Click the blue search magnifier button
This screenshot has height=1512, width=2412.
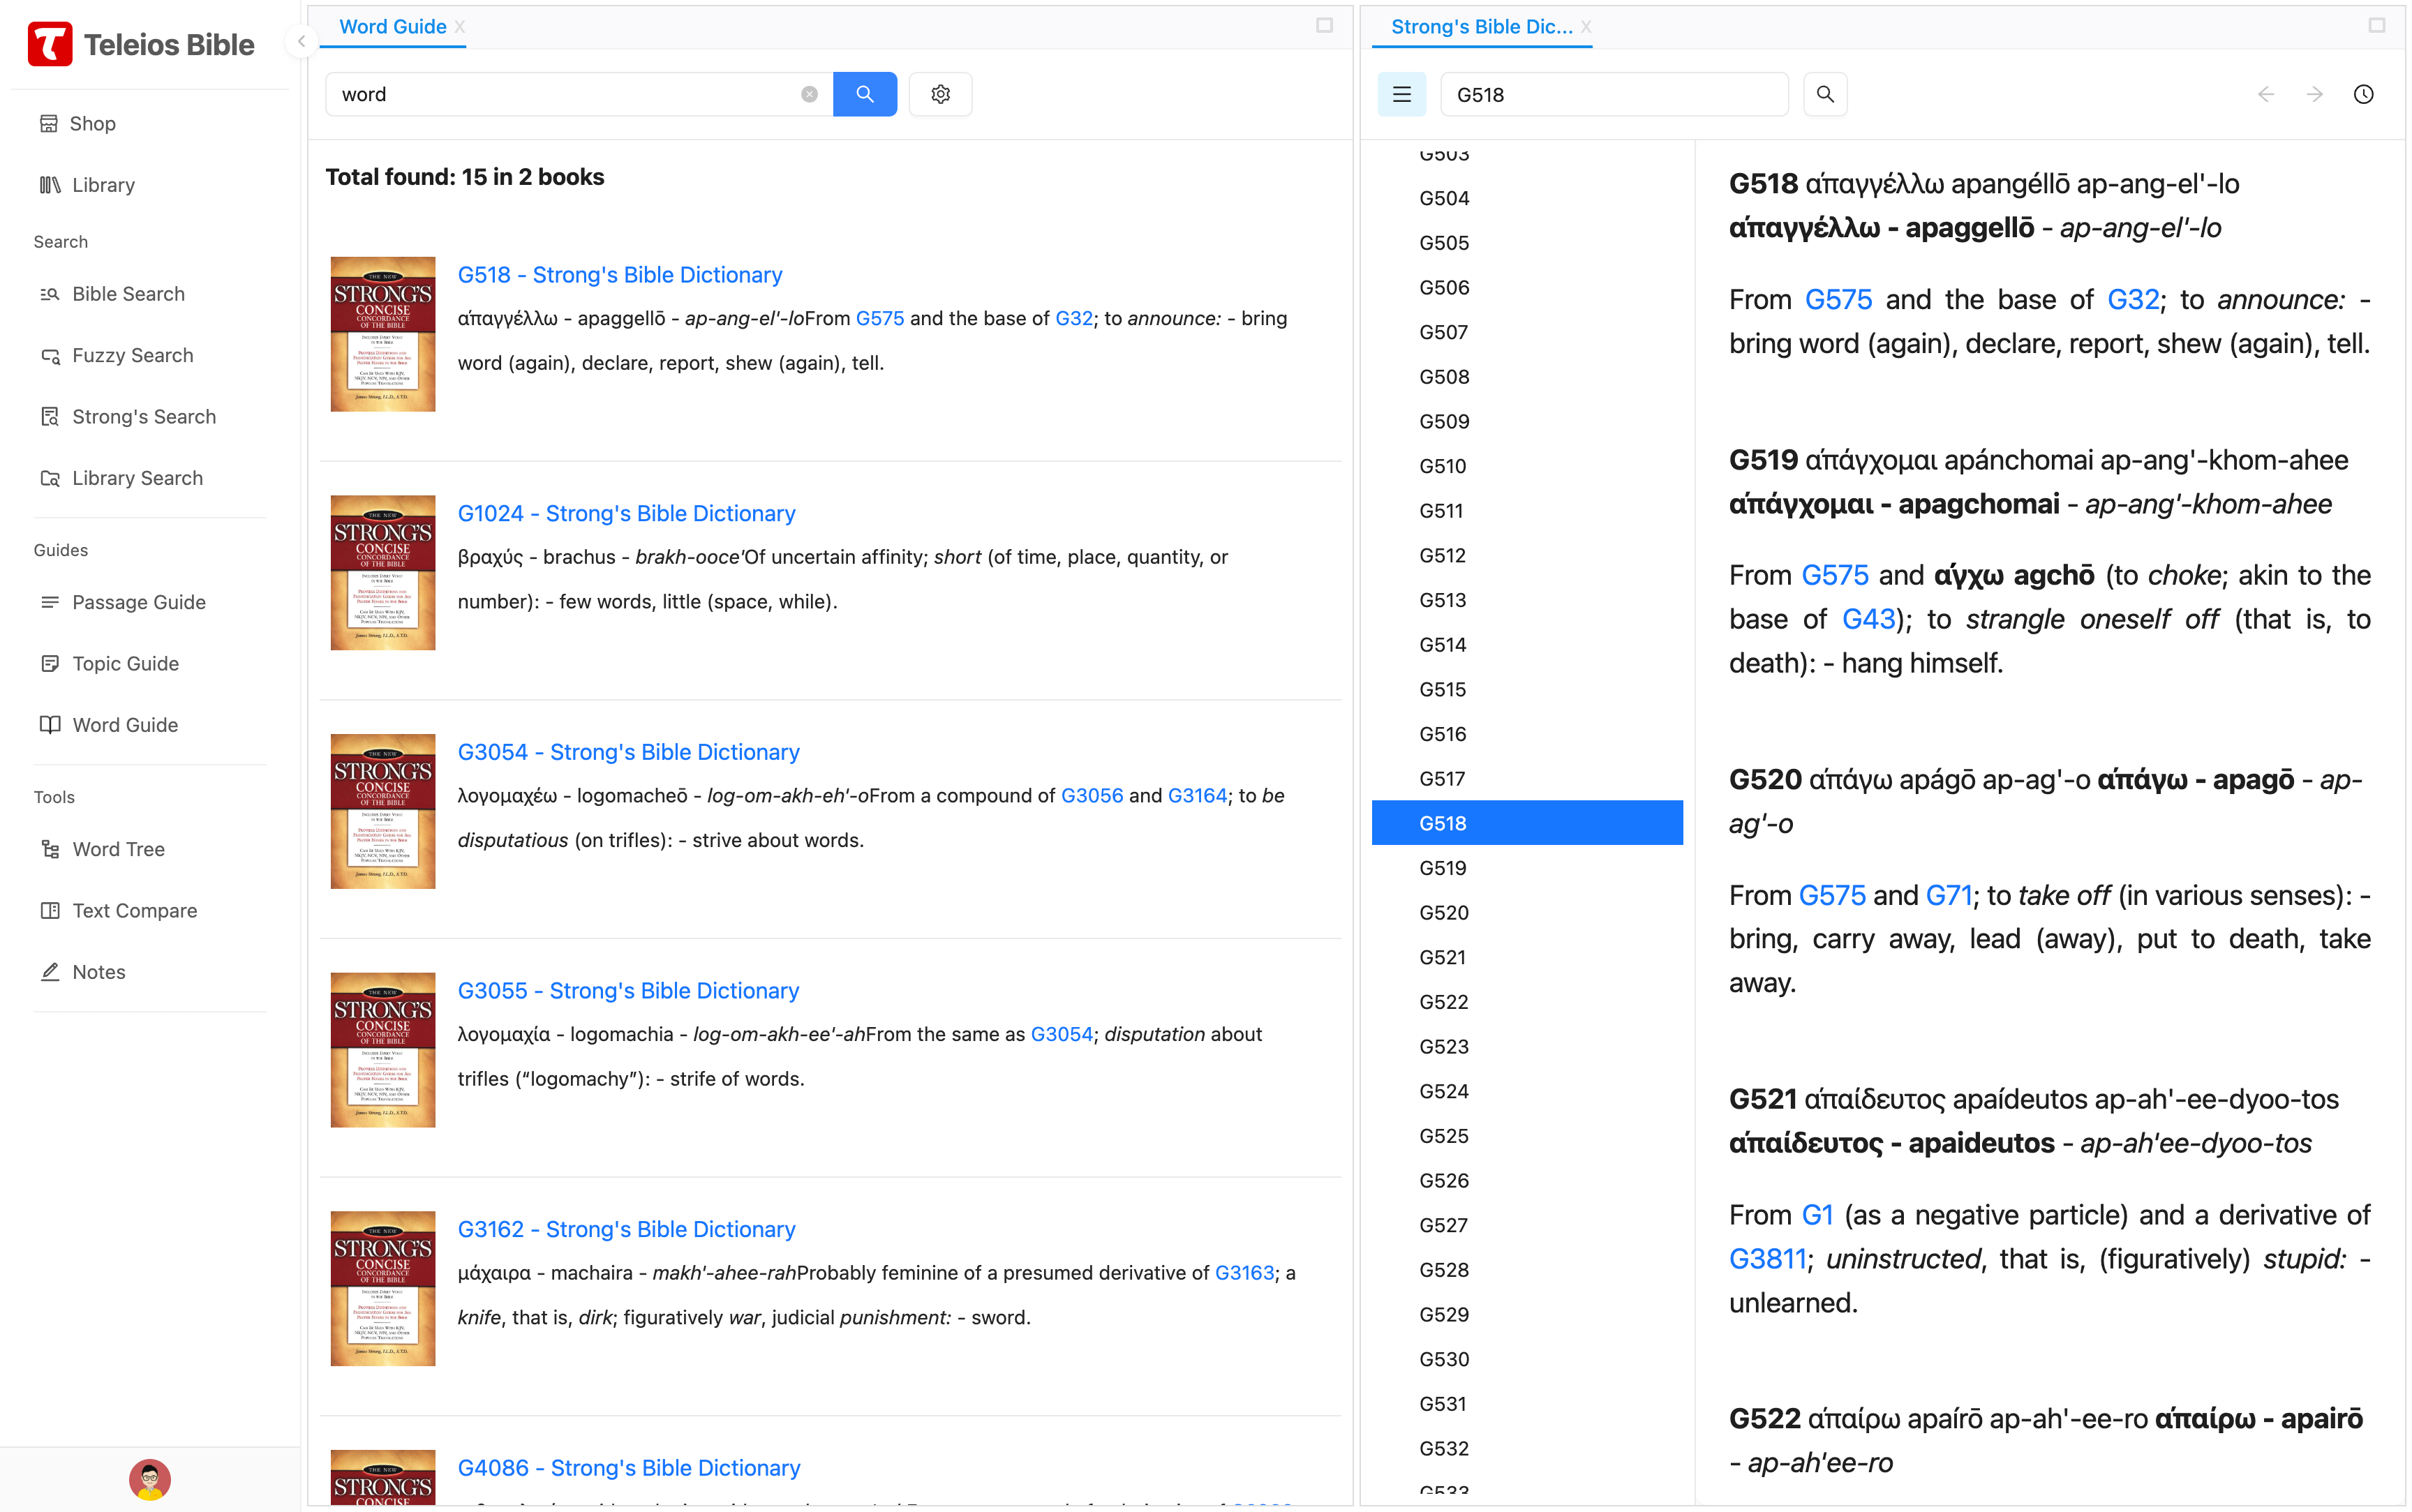point(864,94)
